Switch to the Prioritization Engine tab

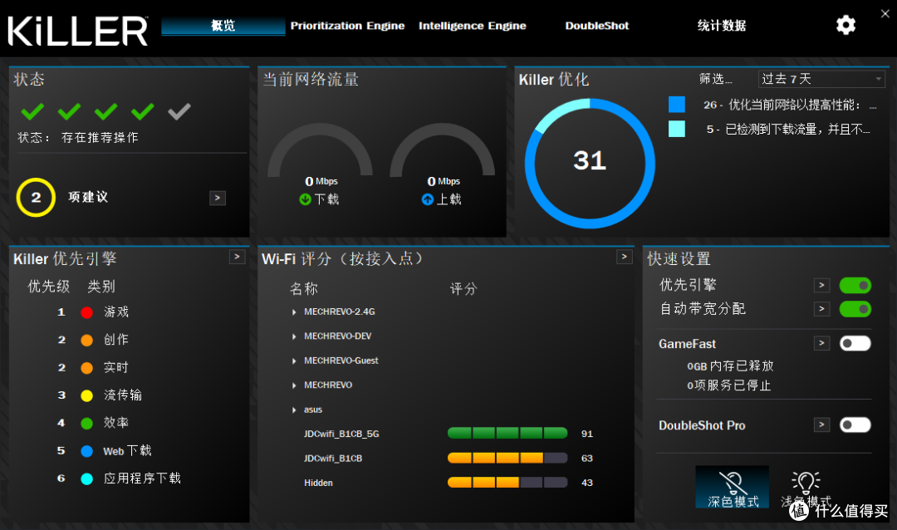[x=347, y=26]
